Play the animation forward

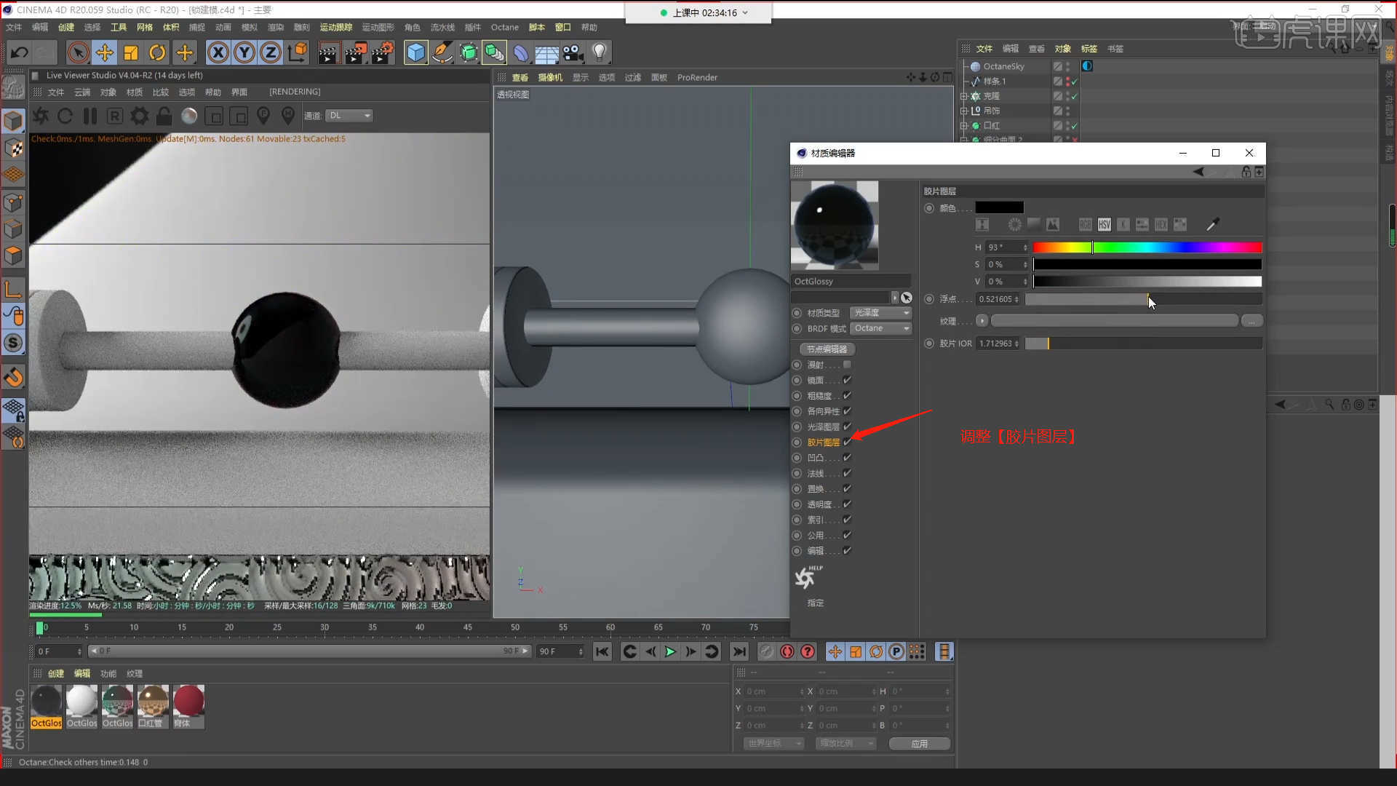pyautogui.click(x=670, y=652)
